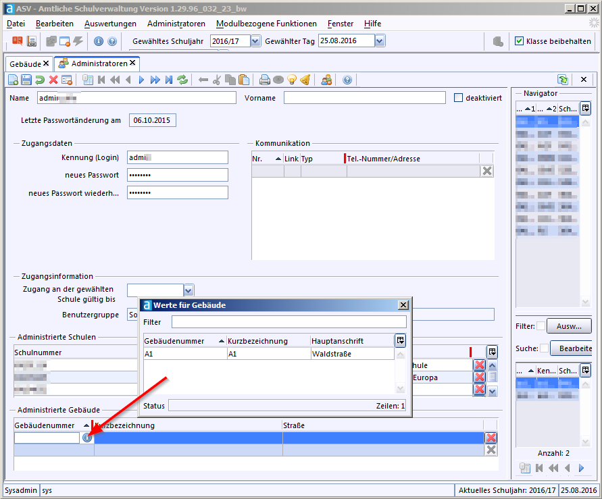Open the 'Gewählter Tag' date dropdown
This screenshot has width=602, height=499.
tap(380, 41)
